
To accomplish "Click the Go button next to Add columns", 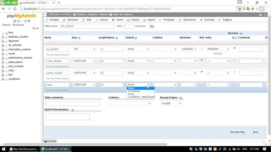I will click(152, 26).
